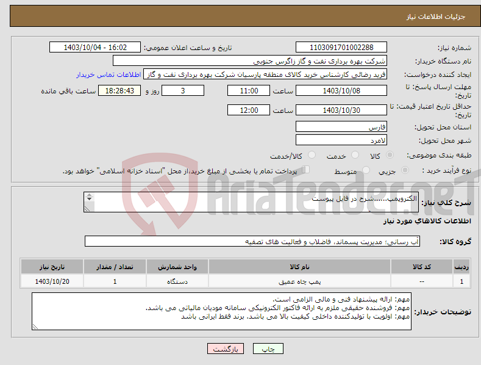Click the توضیحات خریدار notes text area
Viewport: 481px width, 365px height.
tap(221, 311)
